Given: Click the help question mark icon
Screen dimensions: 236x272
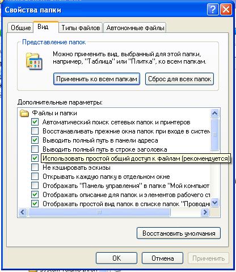Looking at the screenshot, I should pyautogui.click(x=213, y=10).
